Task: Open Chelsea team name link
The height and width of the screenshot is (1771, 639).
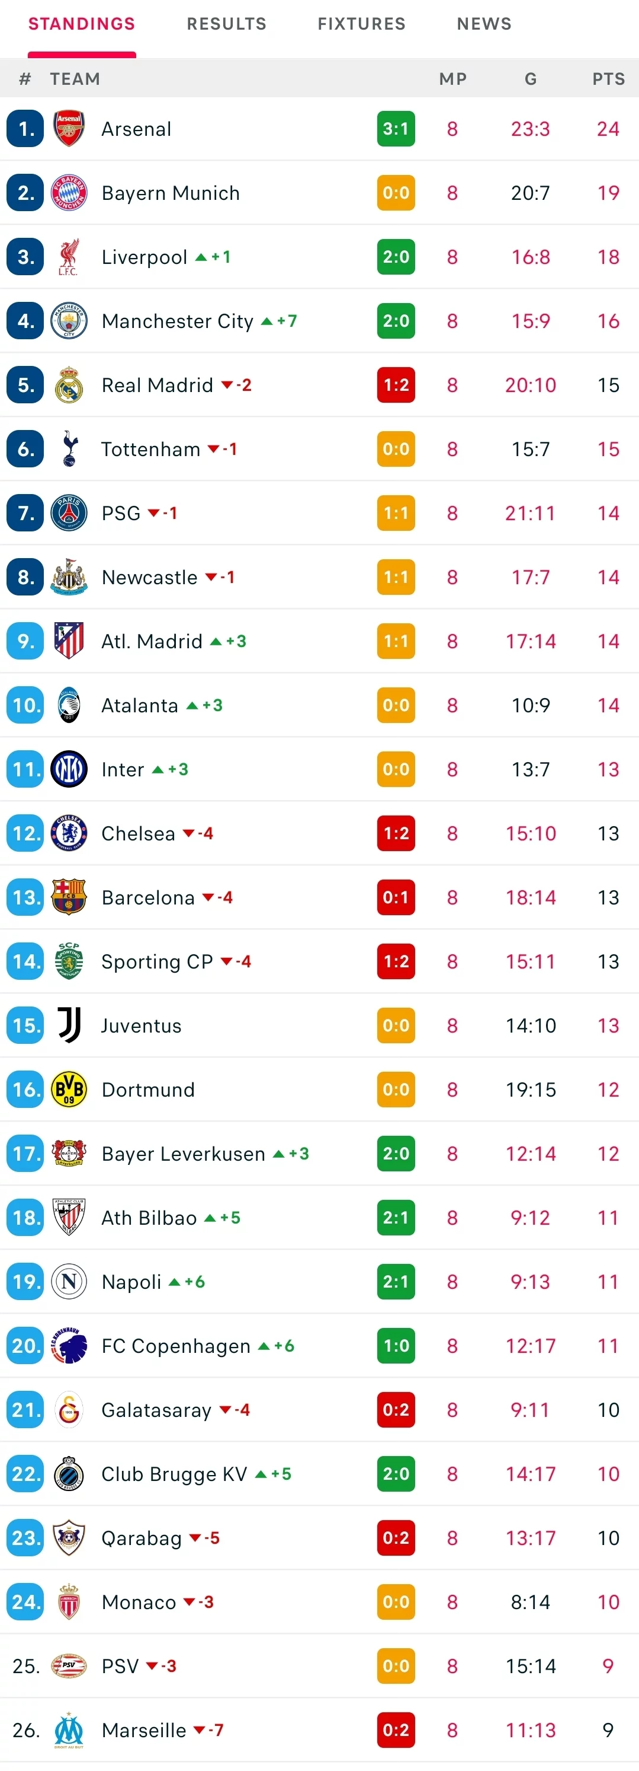Action: [x=138, y=833]
